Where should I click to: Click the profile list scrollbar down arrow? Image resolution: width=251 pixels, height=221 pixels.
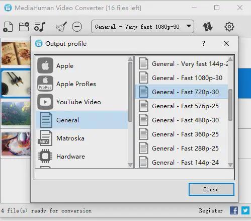tap(230, 165)
